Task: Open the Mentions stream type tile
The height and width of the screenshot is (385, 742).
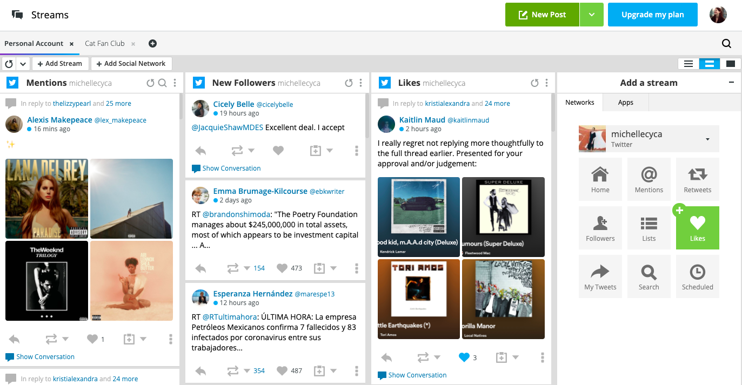Action: (649, 179)
